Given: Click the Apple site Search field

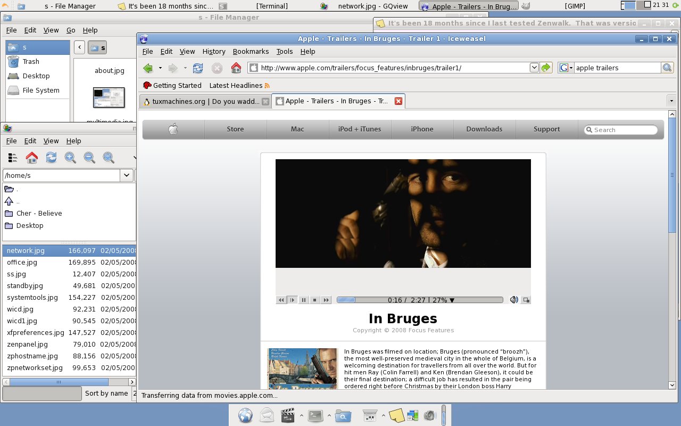Looking at the screenshot, I should pos(621,130).
